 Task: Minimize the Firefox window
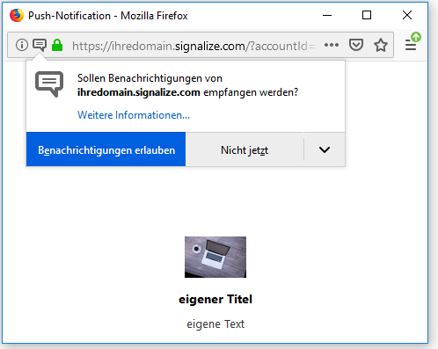click(327, 15)
